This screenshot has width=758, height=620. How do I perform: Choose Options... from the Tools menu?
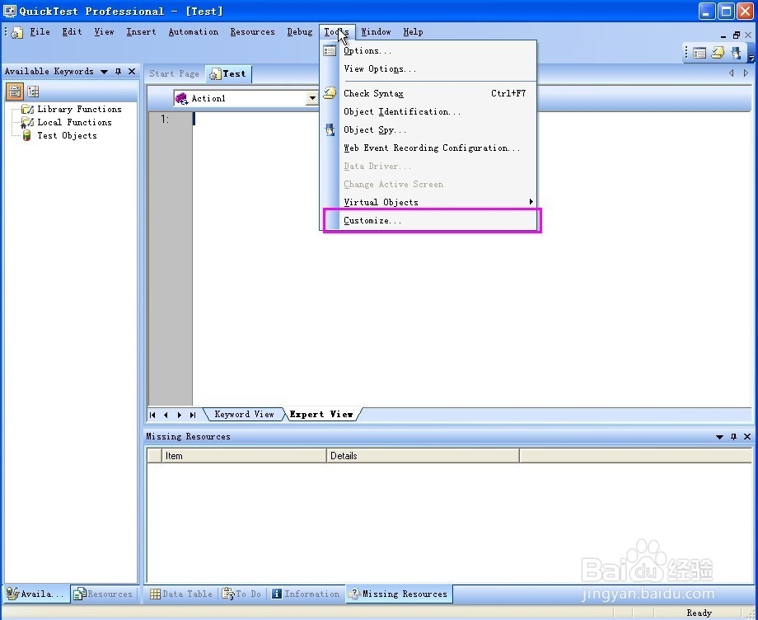pos(428,51)
